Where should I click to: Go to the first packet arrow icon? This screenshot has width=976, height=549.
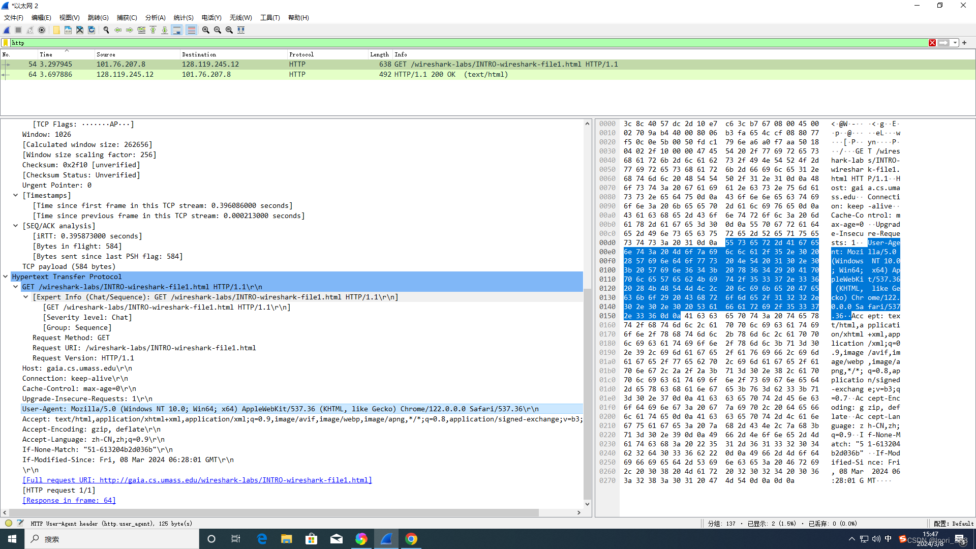(153, 30)
